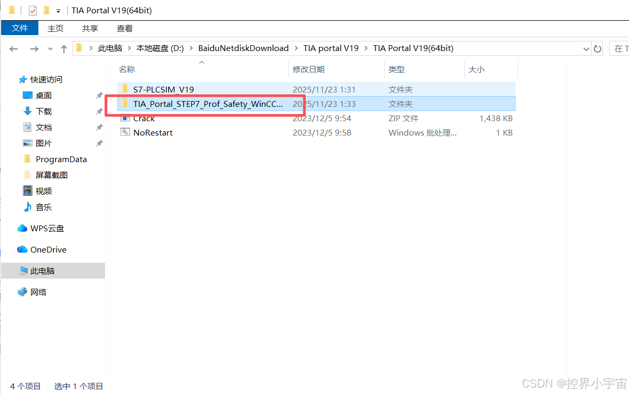Open Customize Quick Access Toolbar dropdown

click(x=58, y=11)
